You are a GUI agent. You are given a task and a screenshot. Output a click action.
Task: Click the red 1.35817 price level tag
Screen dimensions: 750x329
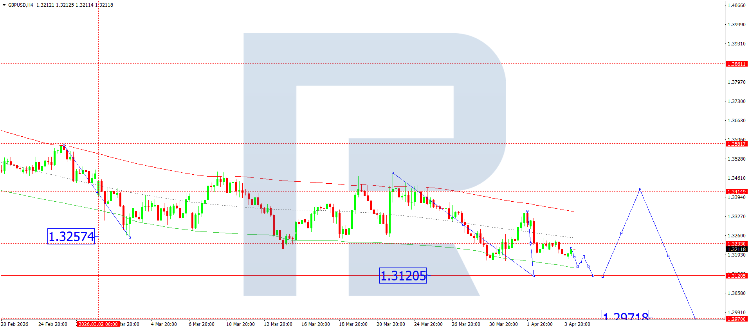point(736,144)
